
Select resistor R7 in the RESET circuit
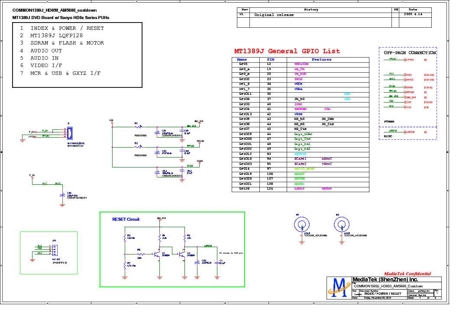click(x=125, y=265)
